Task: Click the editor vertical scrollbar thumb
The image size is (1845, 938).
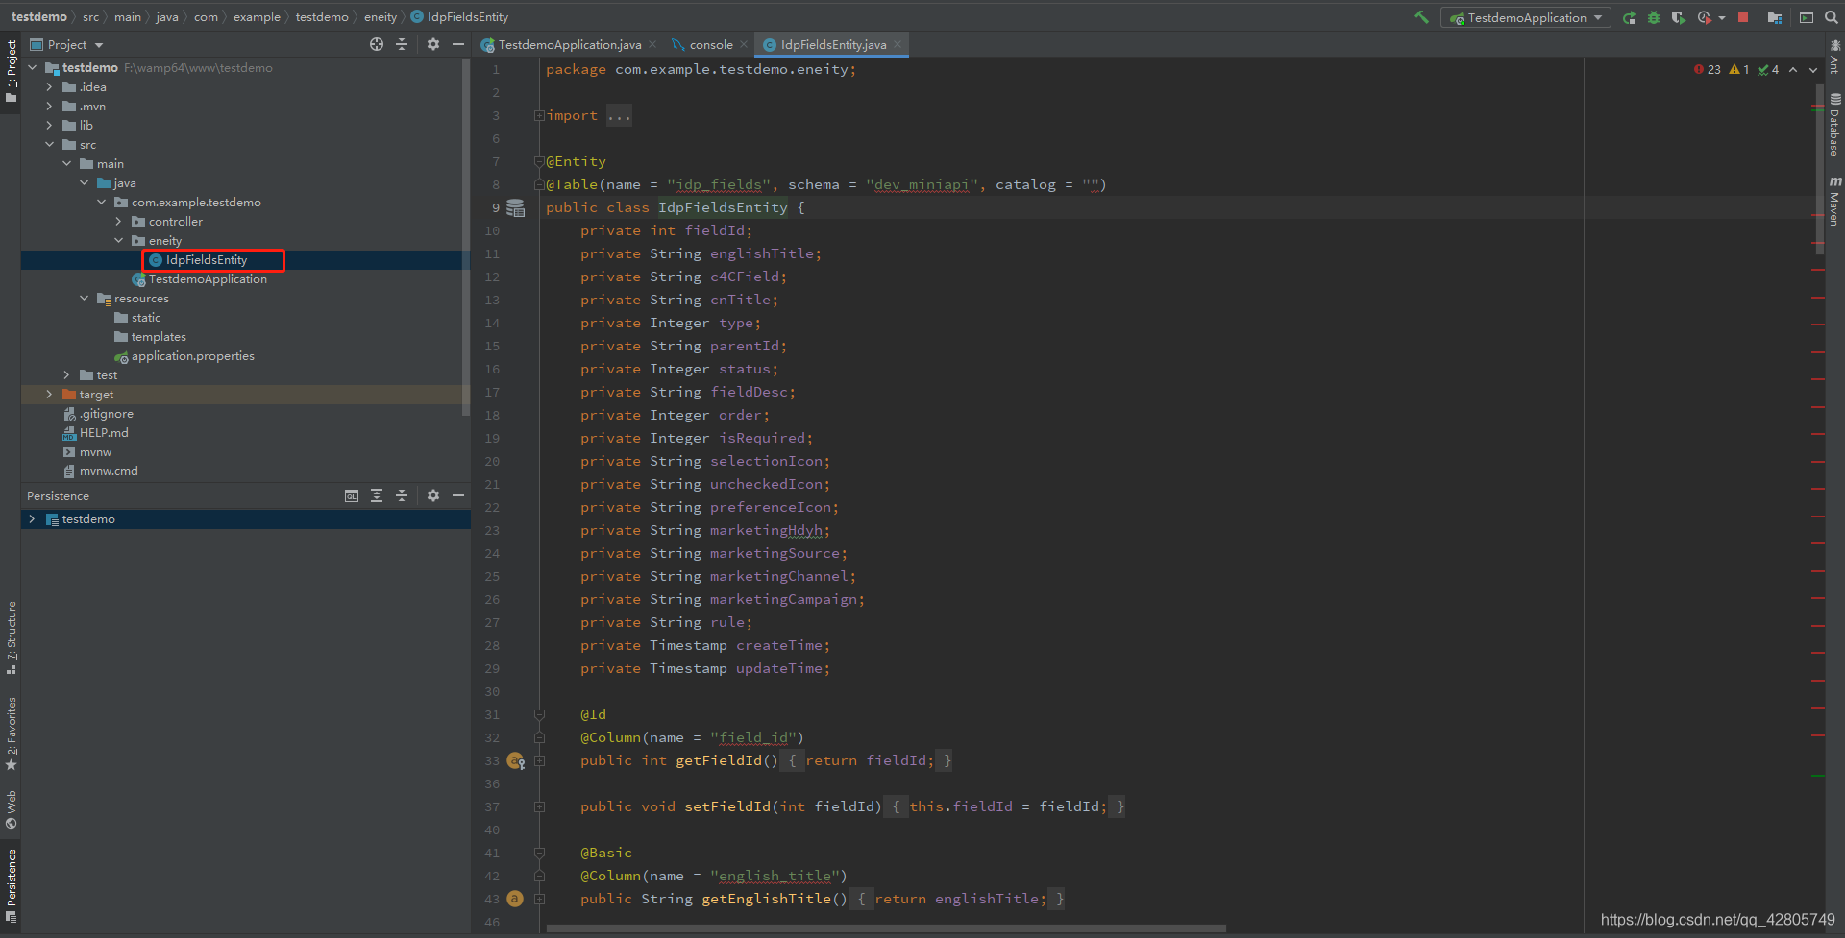Action: tap(1820, 168)
